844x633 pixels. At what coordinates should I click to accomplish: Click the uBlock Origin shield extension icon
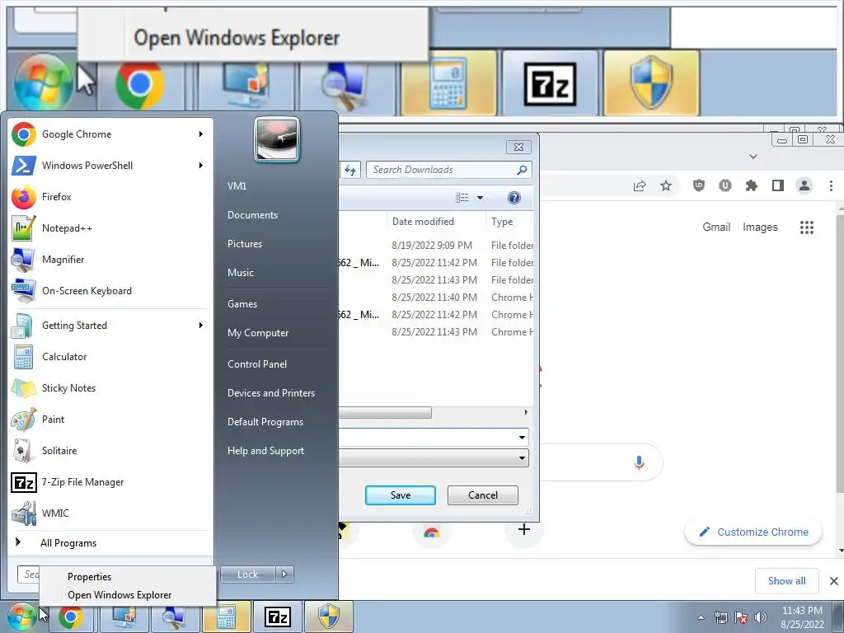pos(699,185)
